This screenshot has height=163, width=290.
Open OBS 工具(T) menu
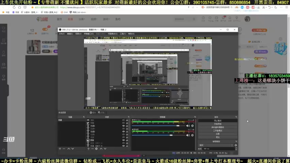[x=123, y=34]
